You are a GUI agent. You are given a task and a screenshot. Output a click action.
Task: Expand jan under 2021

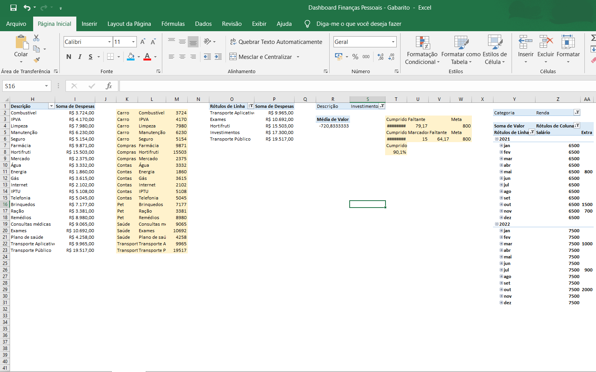pos(501,146)
